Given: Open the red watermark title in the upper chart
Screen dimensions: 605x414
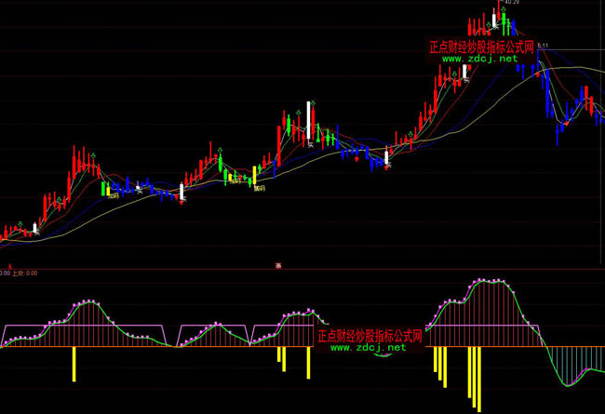Looking at the screenshot, I should click(482, 47).
